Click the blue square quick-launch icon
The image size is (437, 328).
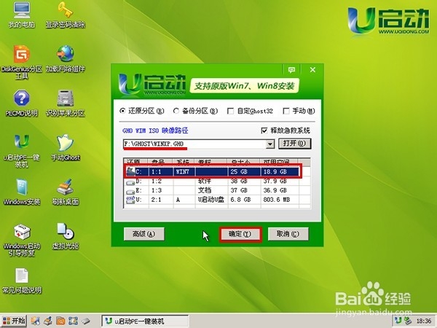click(x=74, y=321)
